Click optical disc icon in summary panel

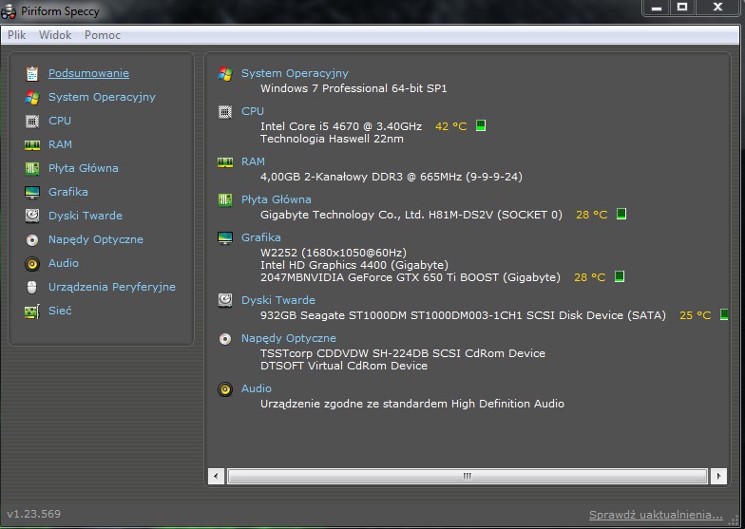(x=224, y=338)
